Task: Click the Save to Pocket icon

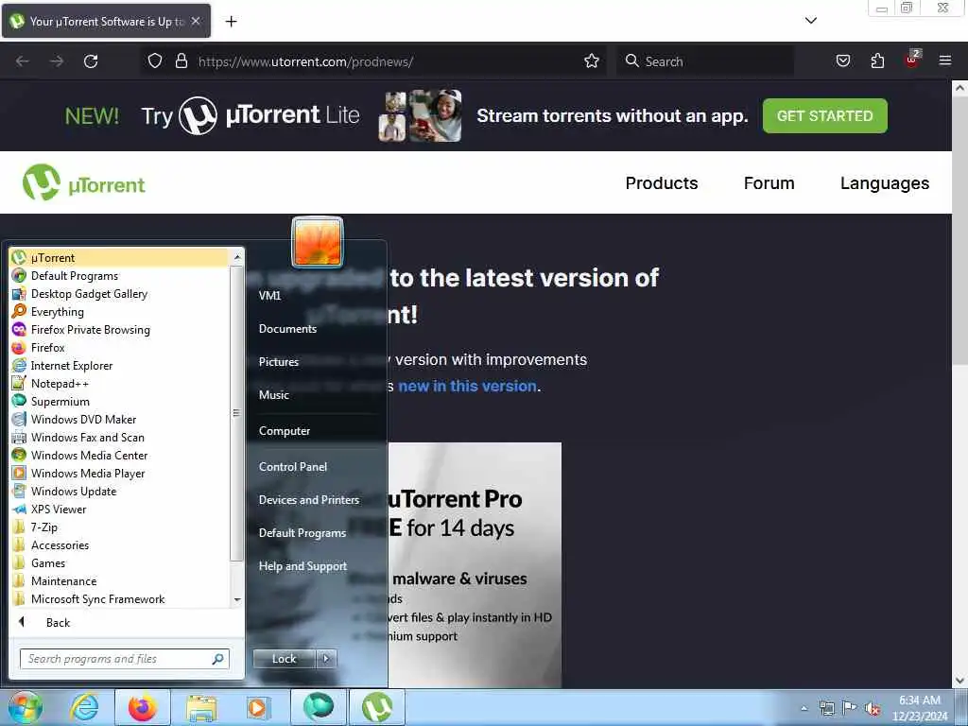Action: pos(843,60)
